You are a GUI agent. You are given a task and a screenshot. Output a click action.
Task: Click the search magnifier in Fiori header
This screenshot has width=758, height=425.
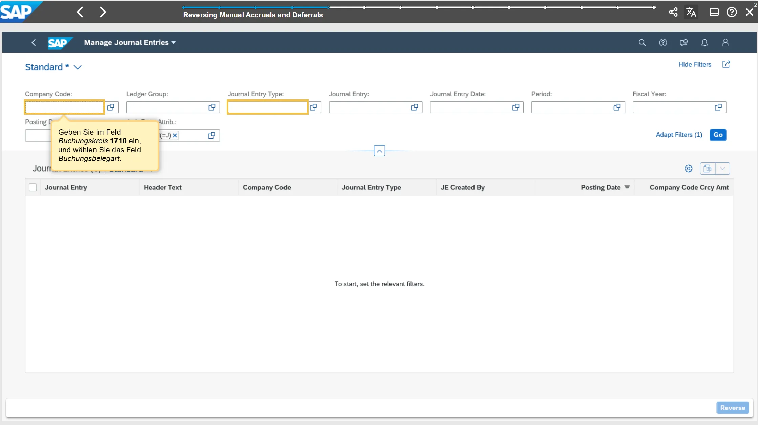tap(642, 43)
